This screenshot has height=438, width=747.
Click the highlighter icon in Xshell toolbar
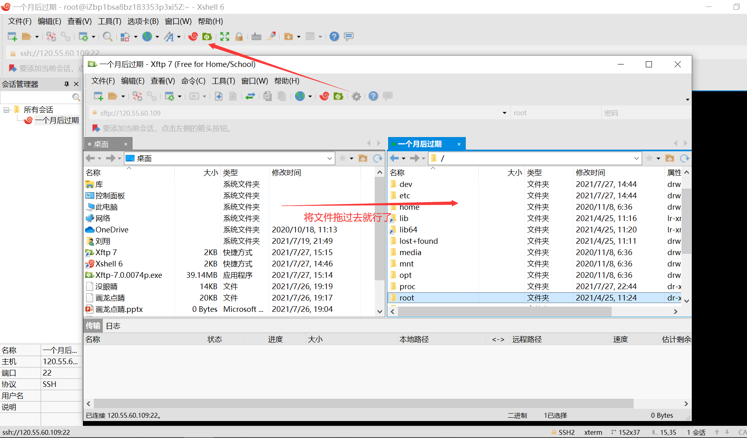pyautogui.click(x=271, y=36)
